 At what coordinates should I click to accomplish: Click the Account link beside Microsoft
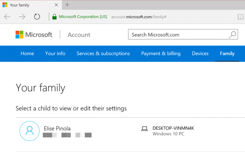coord(79,35)
